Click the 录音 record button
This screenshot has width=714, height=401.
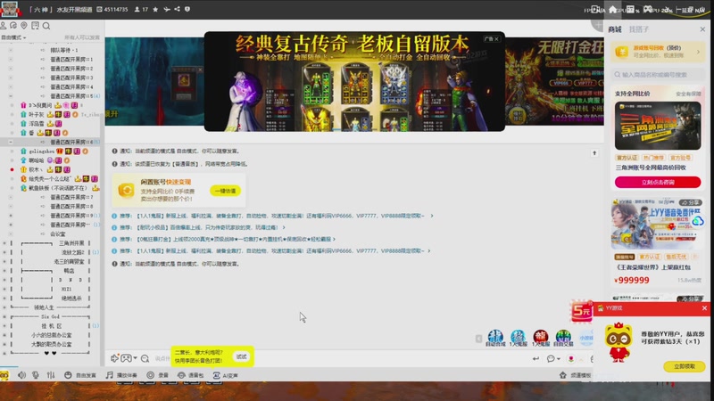pos(158,375)
